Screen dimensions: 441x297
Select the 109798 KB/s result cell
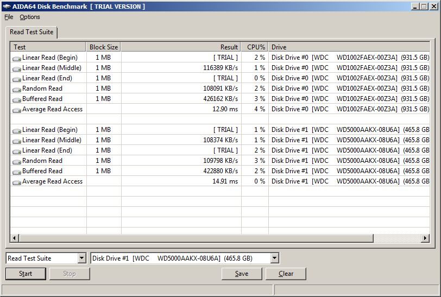point(220,161)
